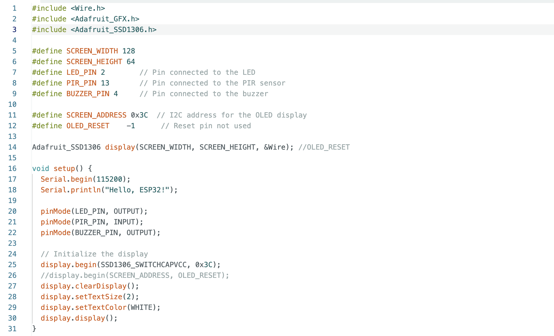Click display.clearDisplay() line

point(90,286)
